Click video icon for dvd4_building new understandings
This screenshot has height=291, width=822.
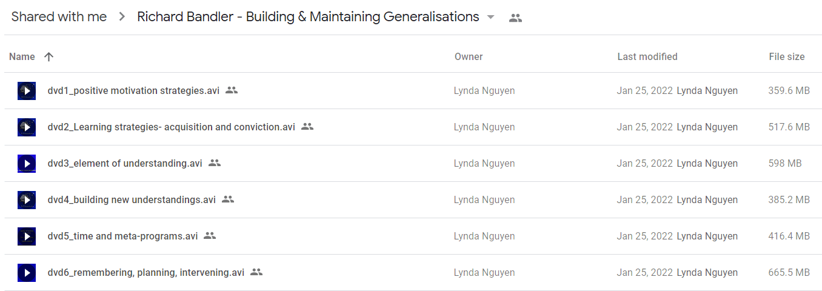[27, 200]
